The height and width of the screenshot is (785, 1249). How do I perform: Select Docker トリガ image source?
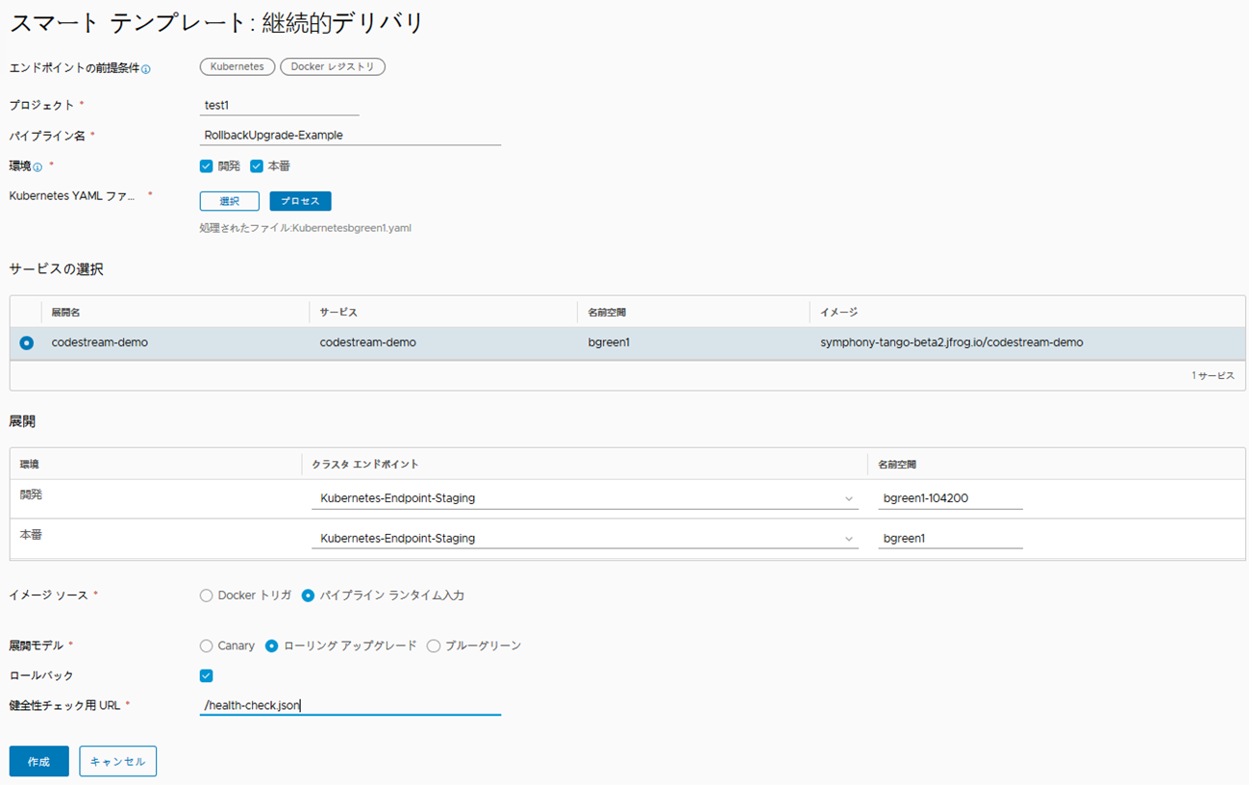[206, 595]
